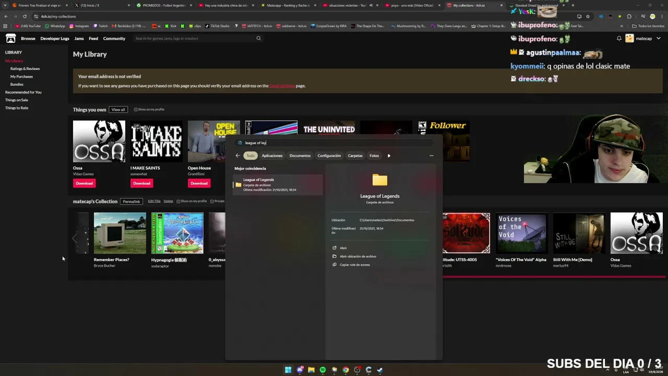The image size is (668, 376).
Task: Click the large League of Legends folder icon
Action: 380,180
